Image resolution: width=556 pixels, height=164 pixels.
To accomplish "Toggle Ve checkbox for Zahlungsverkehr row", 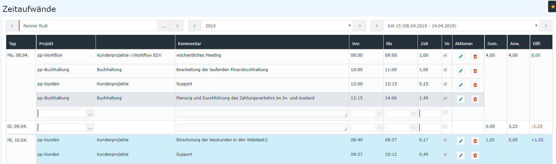I will tap(445, 98).
